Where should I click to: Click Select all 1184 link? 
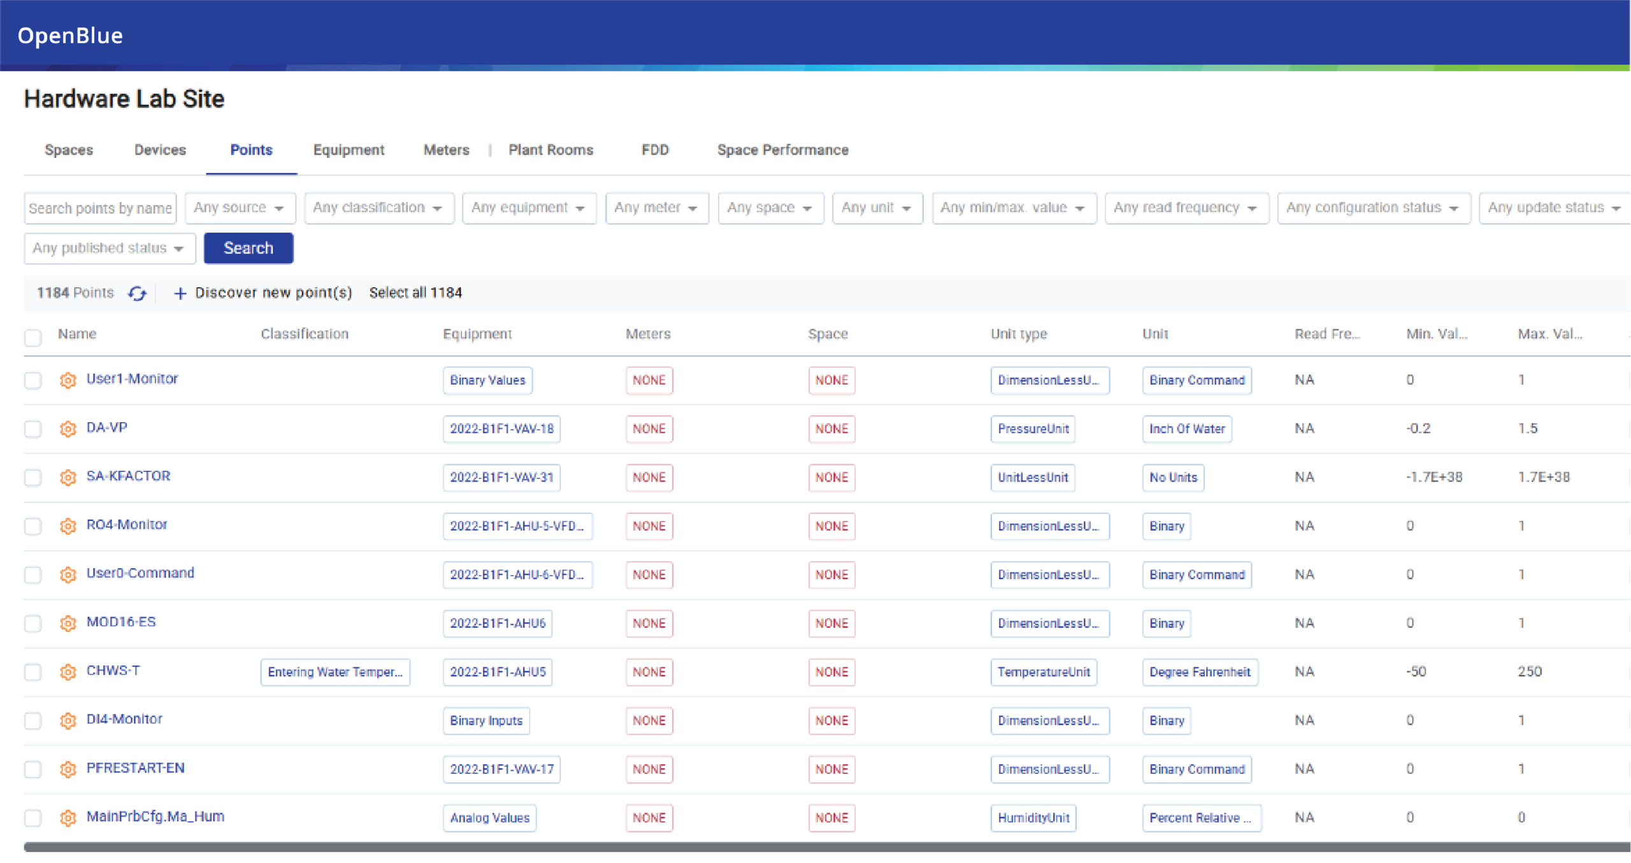coord(415,293)
